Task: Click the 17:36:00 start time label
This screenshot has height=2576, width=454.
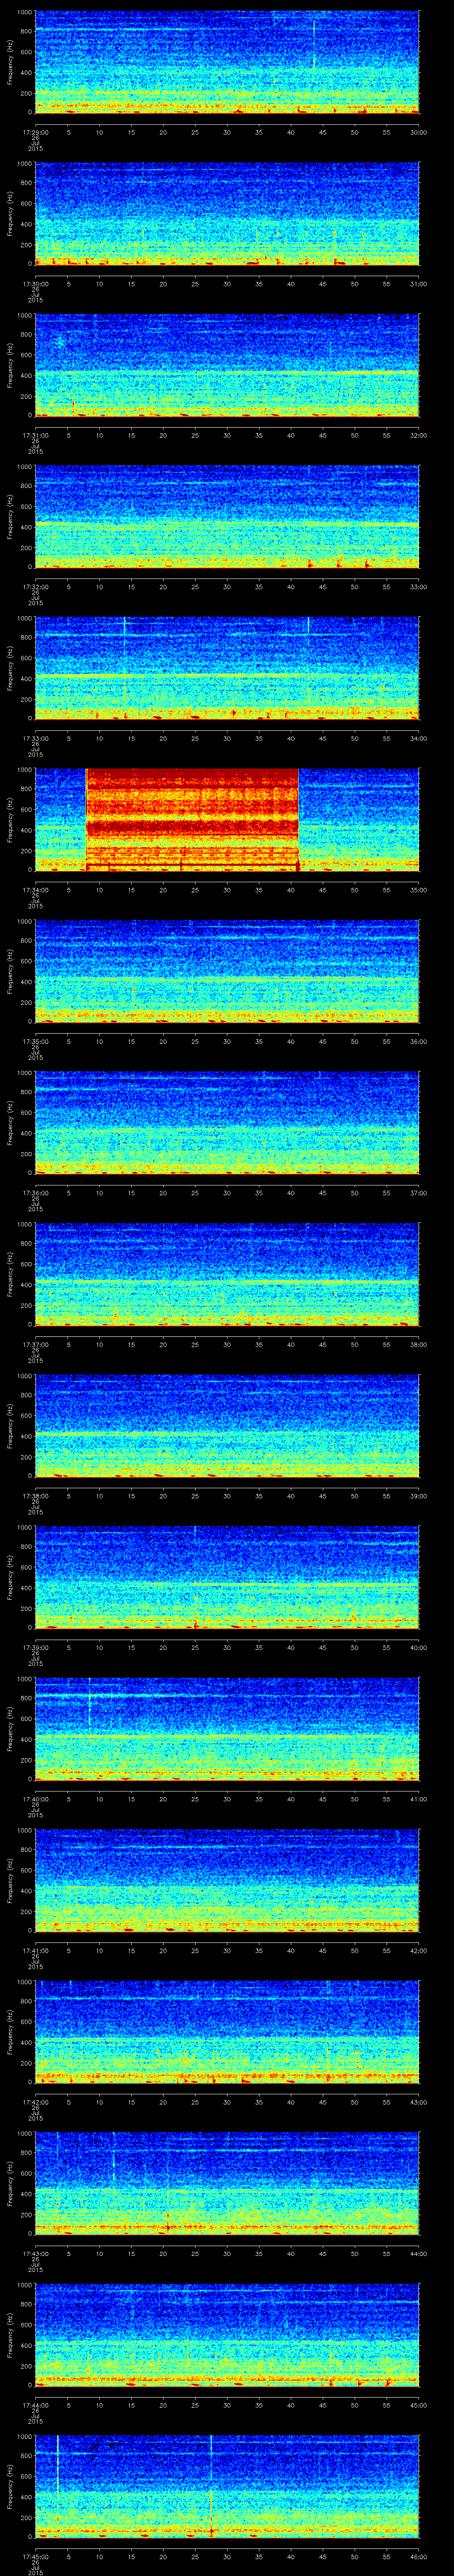Action: tap(35, 1192)
